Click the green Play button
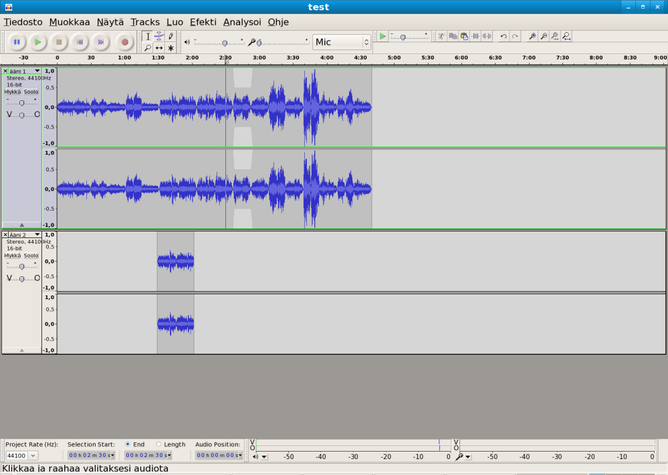Image resolution: width=668 pixels, height=475 pixels. [x=37, y=42]
